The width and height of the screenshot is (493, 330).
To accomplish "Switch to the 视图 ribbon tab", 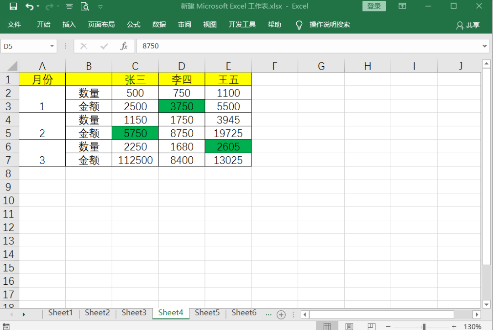I will 210,25.
